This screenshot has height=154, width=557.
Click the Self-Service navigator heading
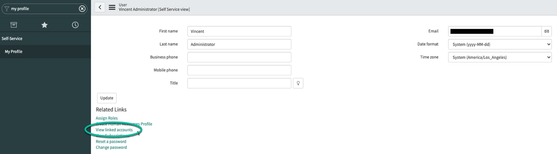coord(12,39)
